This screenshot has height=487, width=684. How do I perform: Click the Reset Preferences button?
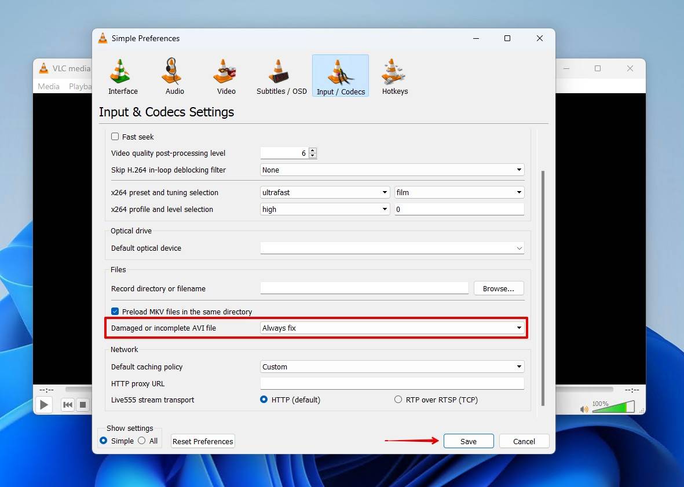click(x=203, y=441)
